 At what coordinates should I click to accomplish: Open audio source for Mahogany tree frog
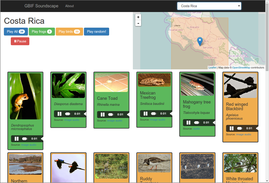pos(197,129)
